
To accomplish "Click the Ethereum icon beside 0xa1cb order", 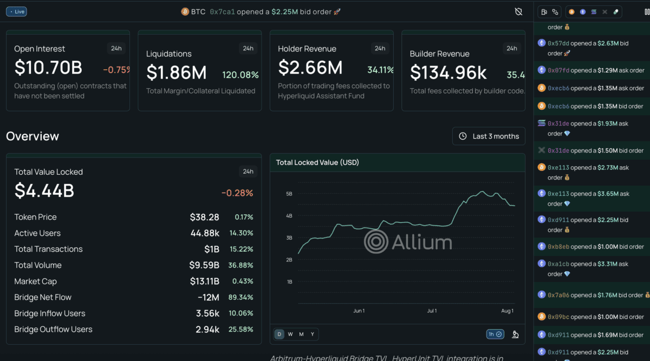I will (x=542, y=264).
